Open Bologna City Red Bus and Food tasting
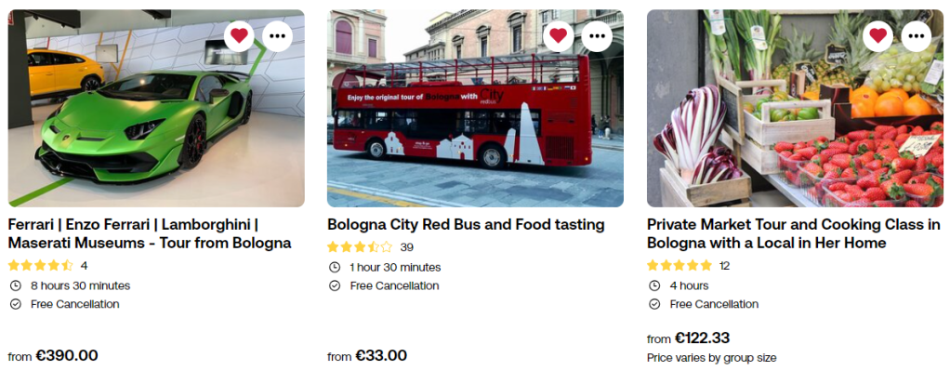Viewport: 950px width, 384px height. [x=466, y=224]
